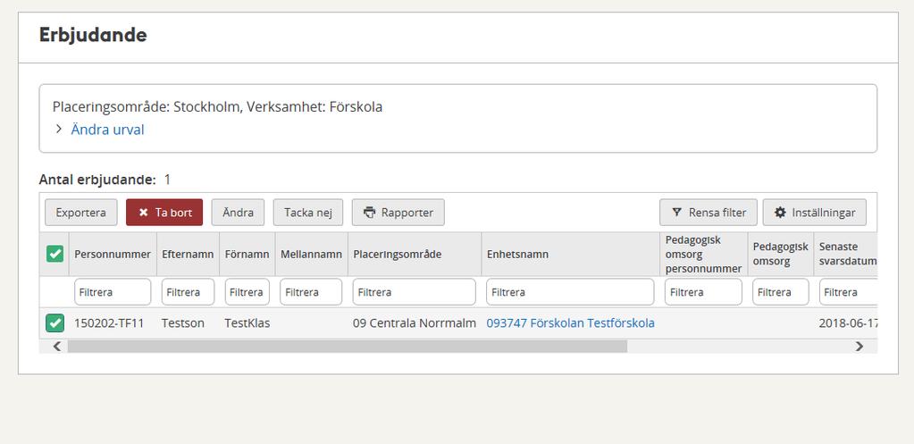Focus the Senaste svarsdatum filter field

click(x=848, y=292)
